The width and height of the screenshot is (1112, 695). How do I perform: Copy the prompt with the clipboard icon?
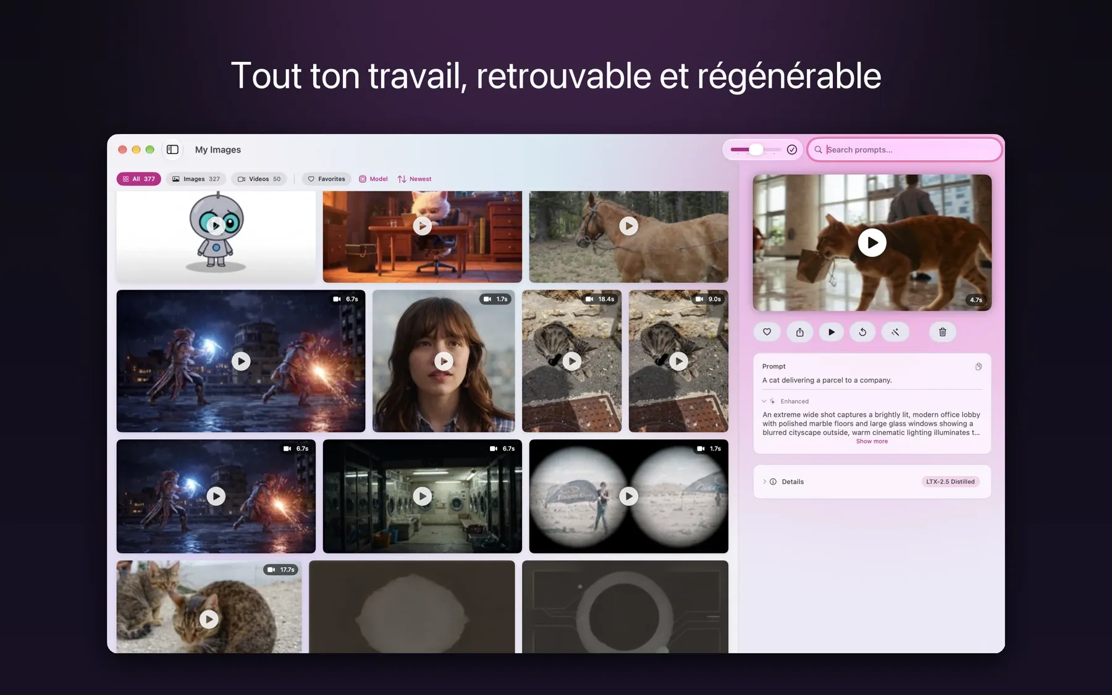pyautogui.click(x=979, y=366)
